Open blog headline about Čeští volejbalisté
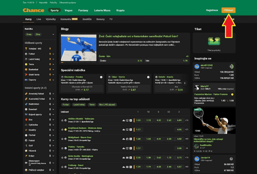Image resolution: width=257 pixels, height=174 pixels. pos(138,36)
